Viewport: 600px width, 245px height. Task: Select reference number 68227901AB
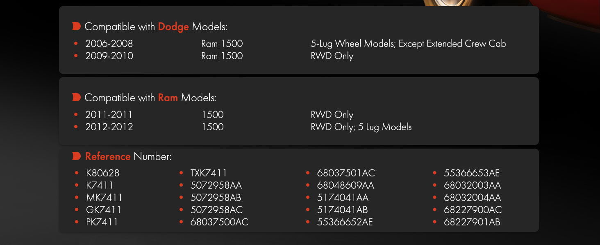pyautogui.click(x=472, y=222)
